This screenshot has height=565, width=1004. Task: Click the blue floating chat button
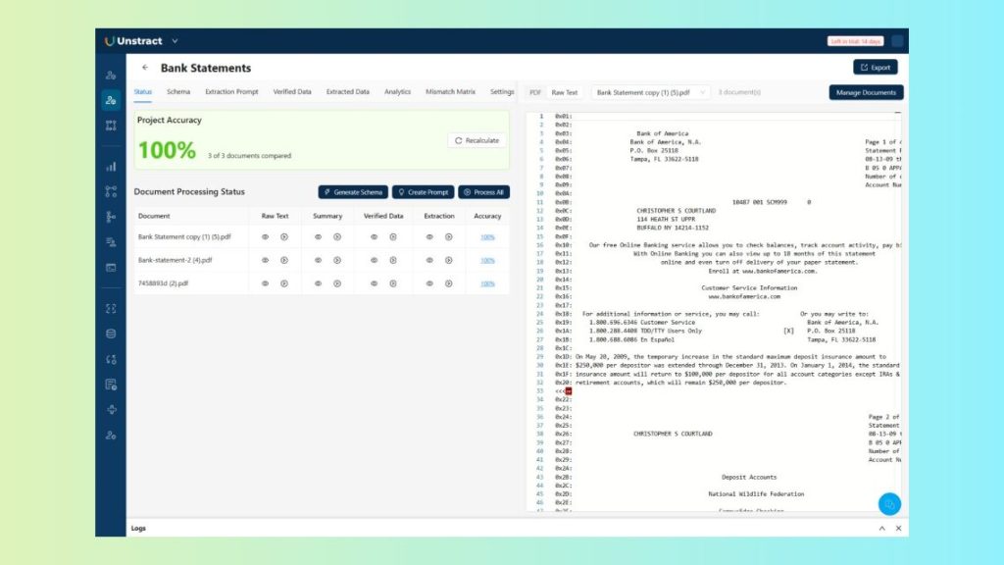pyautogui.click(x=888, y=503)
